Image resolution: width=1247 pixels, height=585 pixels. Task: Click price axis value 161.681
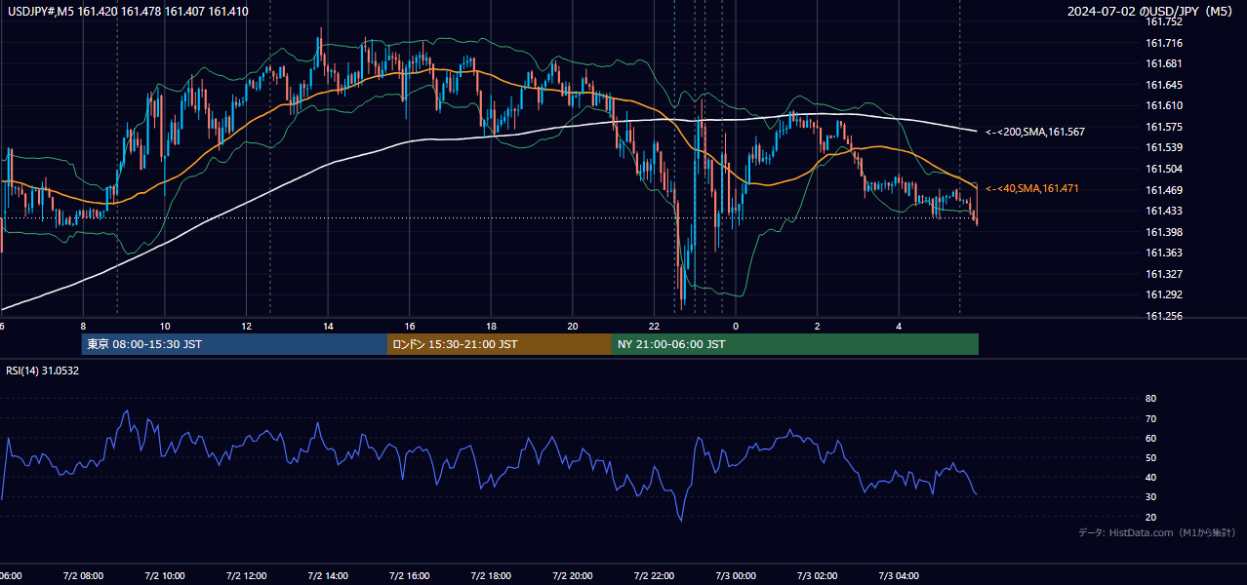(1163, 63)
